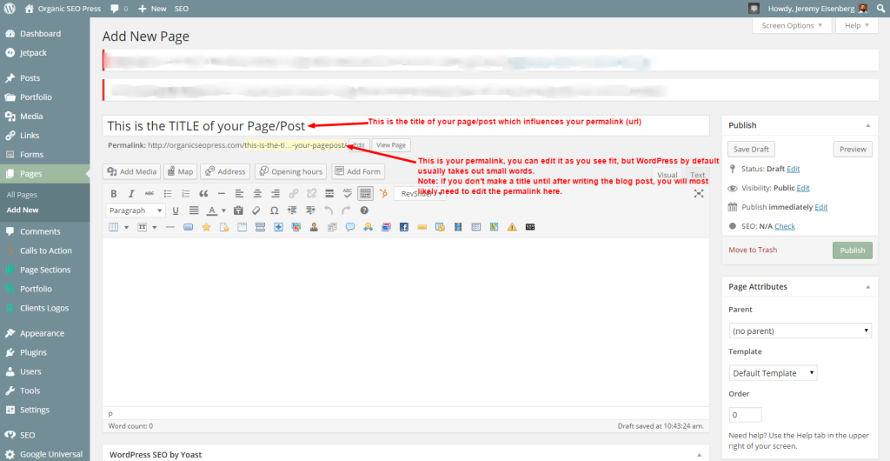Click Move to Trash
The width and height of the screenshot is (890, 461).
(753, 250)
